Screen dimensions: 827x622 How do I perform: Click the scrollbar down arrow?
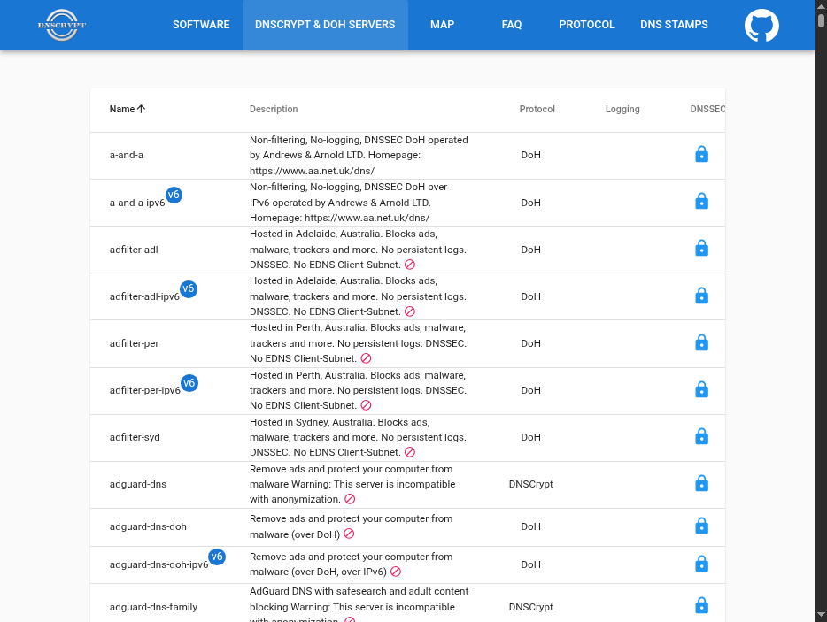(x=821, y=615)
